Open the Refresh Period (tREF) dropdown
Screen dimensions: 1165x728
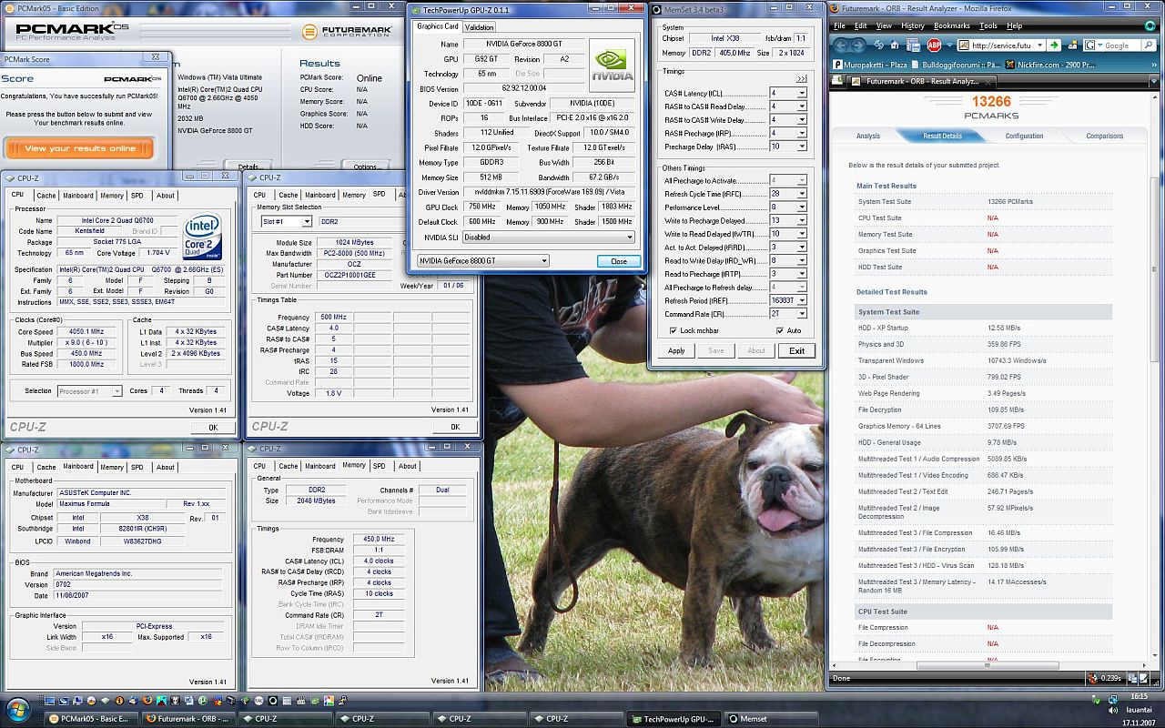pos(802,300)
